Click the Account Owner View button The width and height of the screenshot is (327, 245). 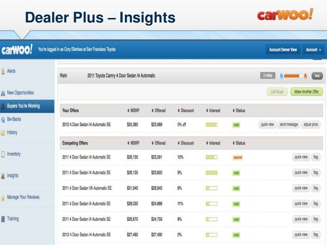click(x=283, y=49)
